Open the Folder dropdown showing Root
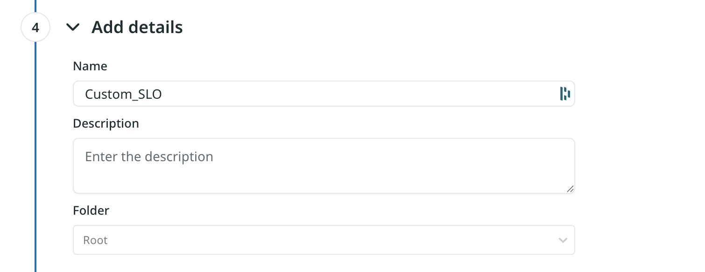This screenshot has height=272, width=705. [x=324, y=240]
